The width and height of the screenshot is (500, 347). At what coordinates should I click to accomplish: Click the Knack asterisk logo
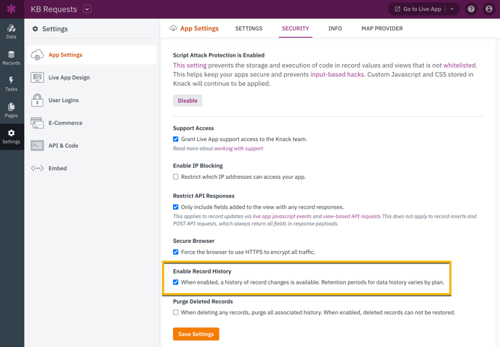tap(12, 9)
